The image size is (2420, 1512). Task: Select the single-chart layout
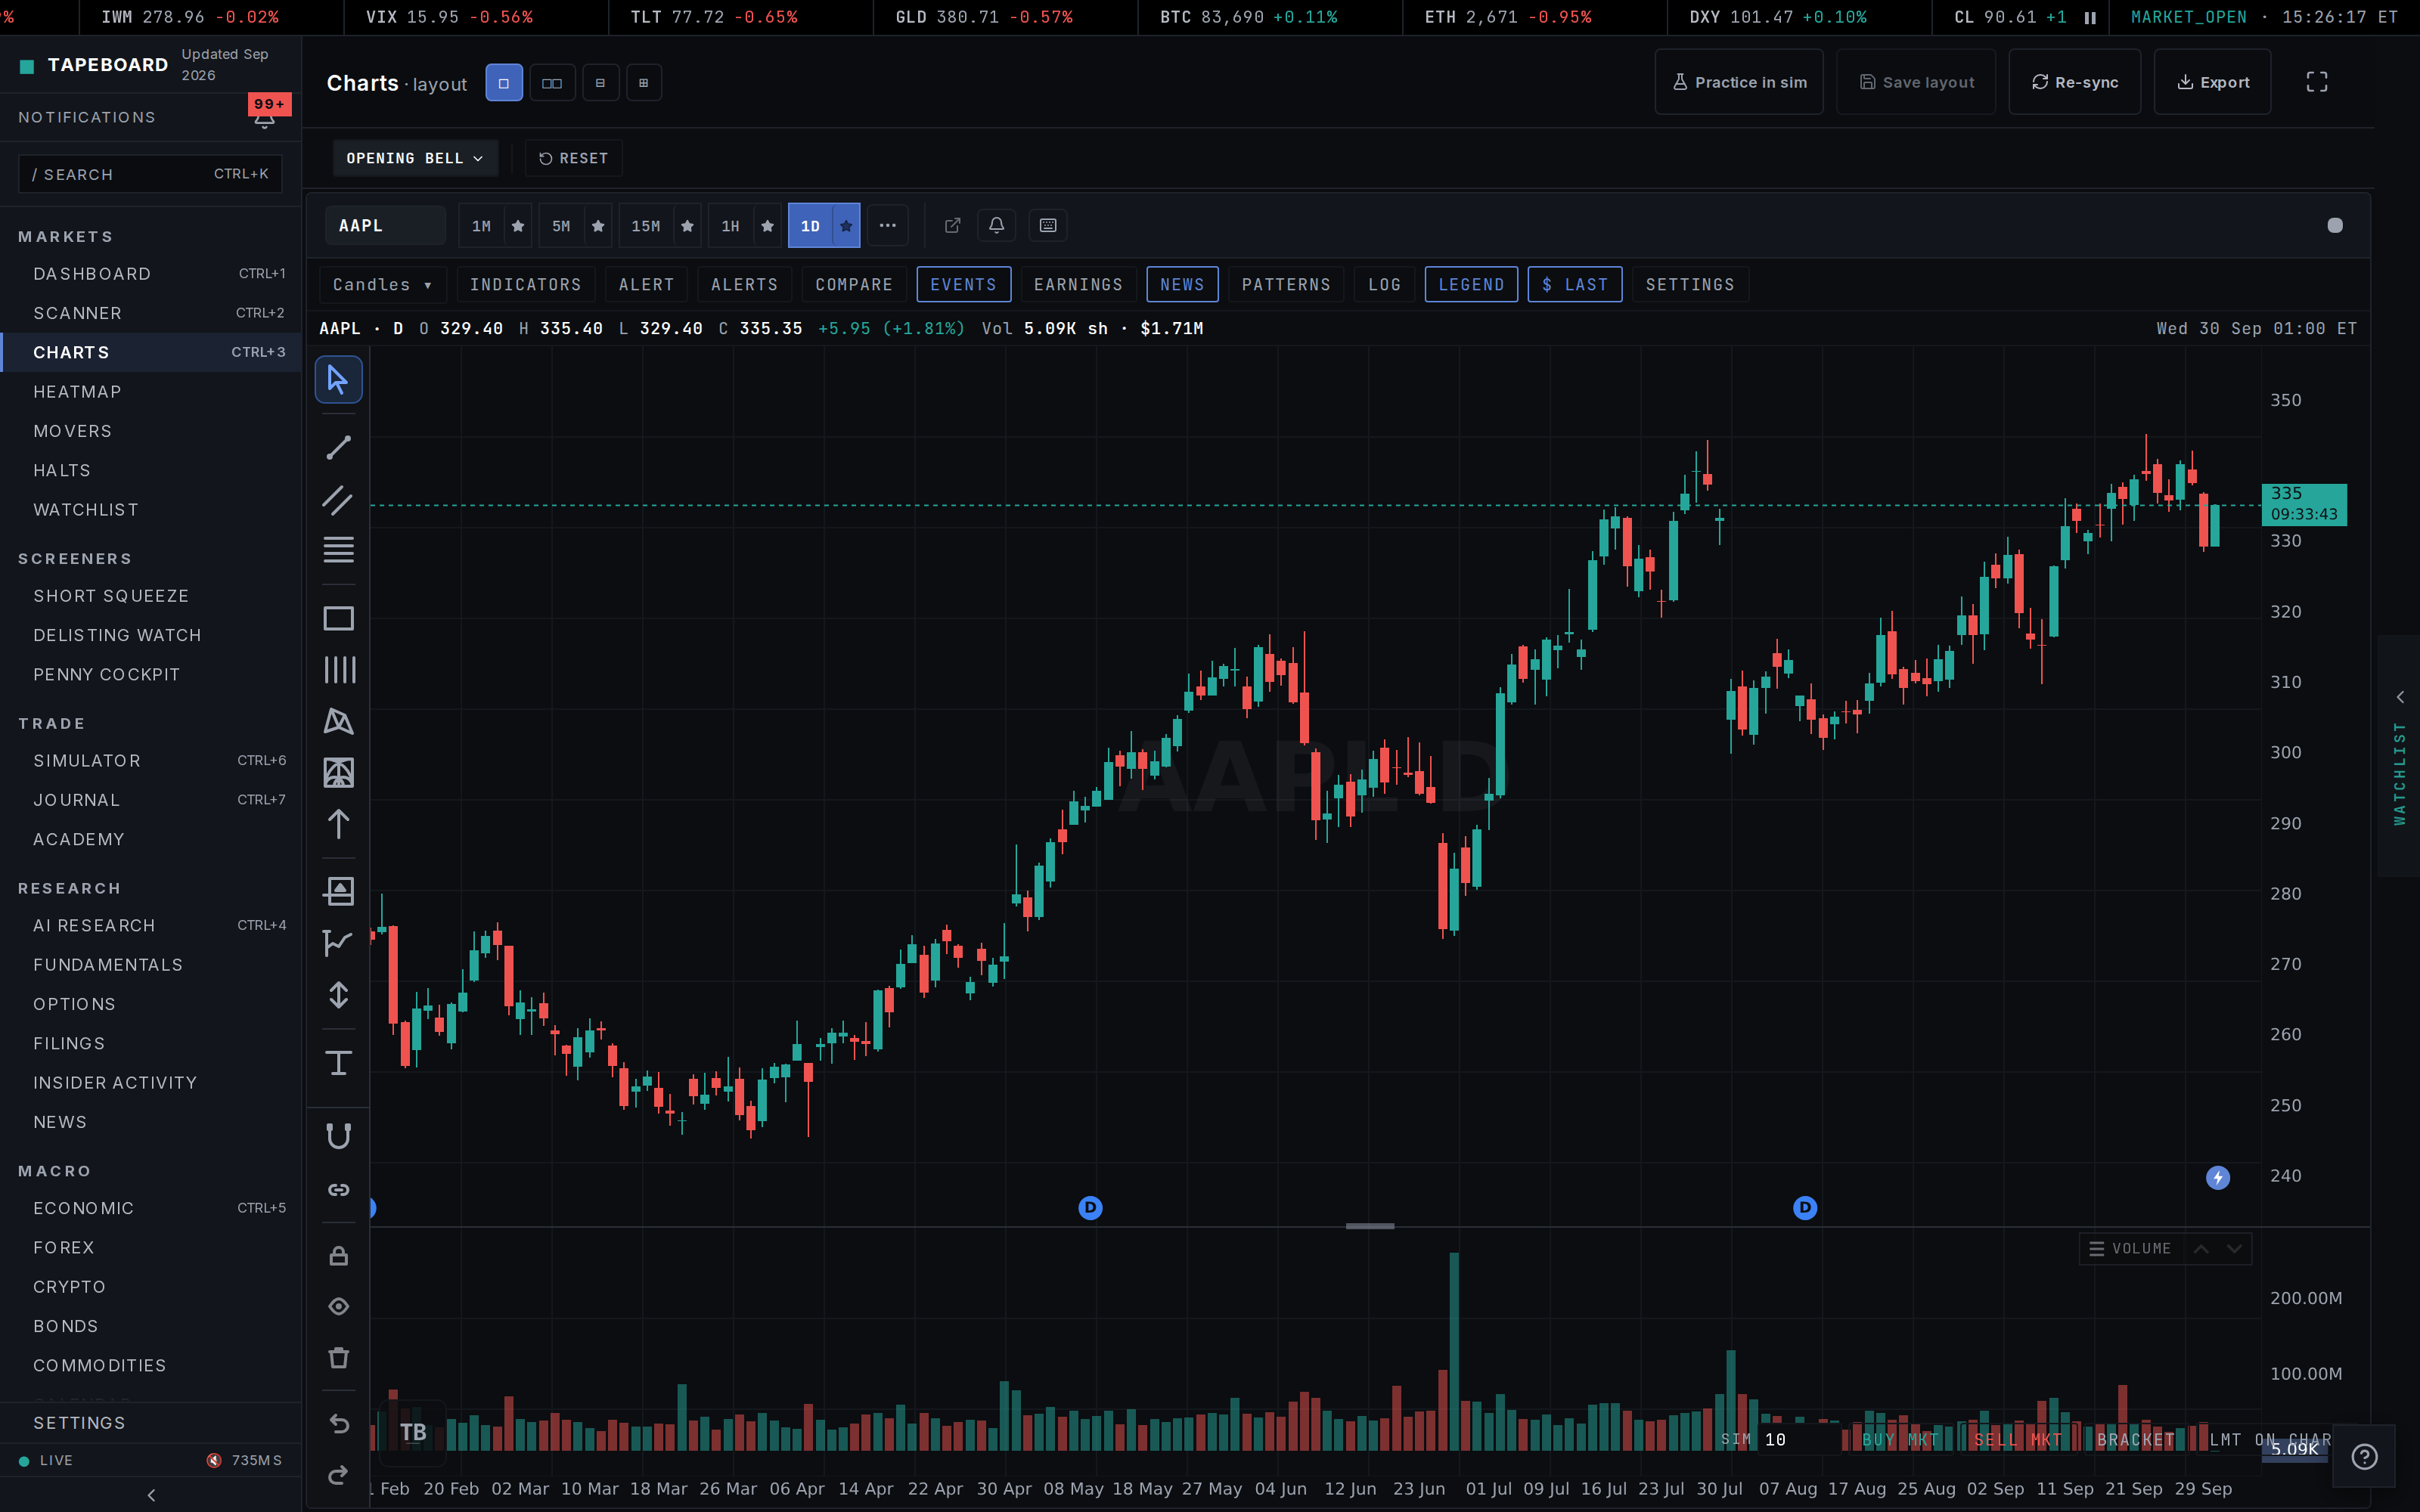[504, 83]
